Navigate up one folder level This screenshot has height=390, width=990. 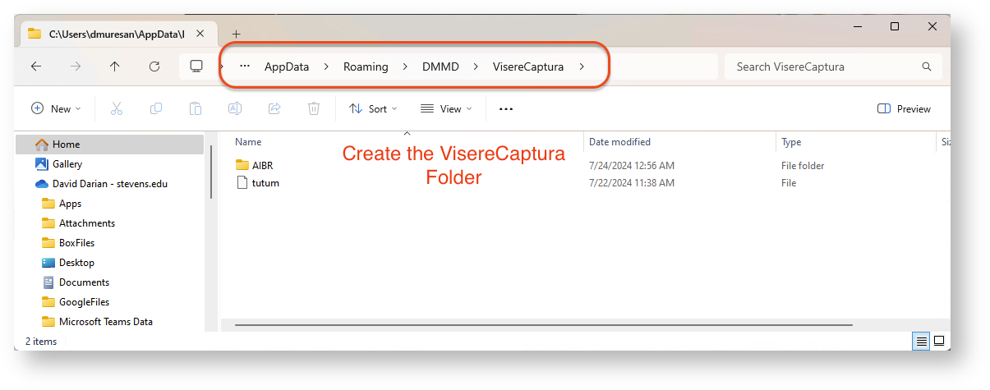click(115, 67)
